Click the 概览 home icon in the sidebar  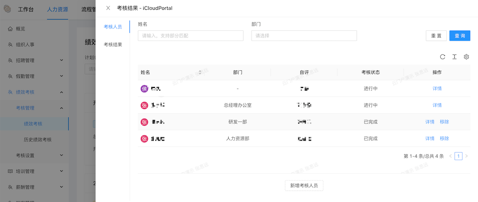click(x=10, y=29)
